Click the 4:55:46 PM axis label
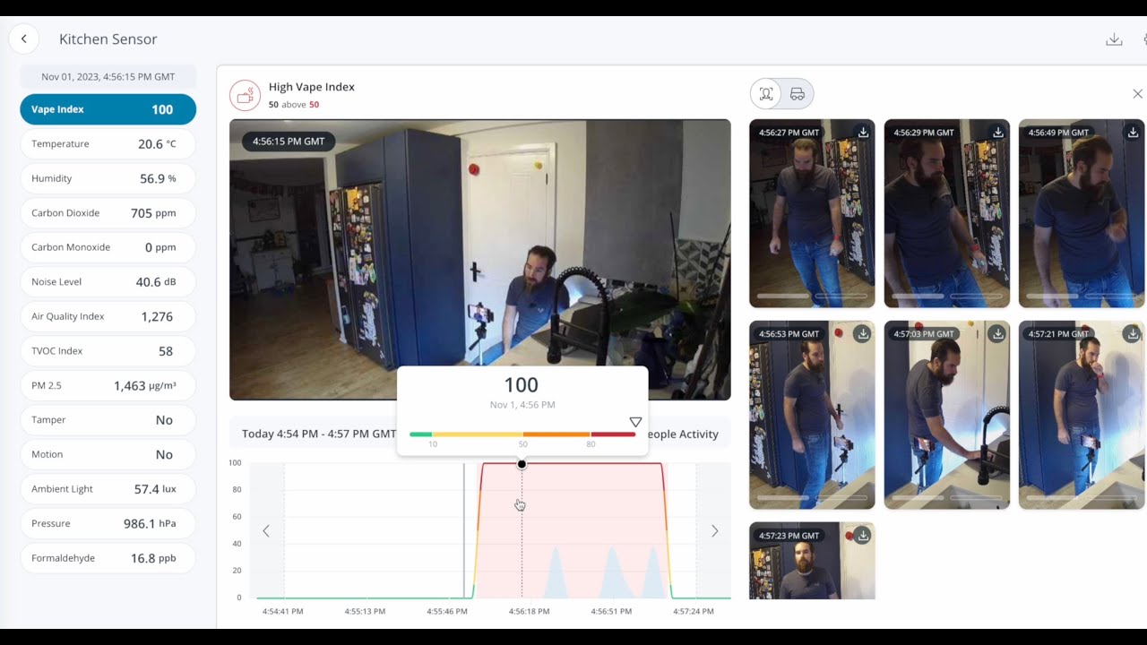This screenshot has width=1147, height=645. (x=446, y=612)
